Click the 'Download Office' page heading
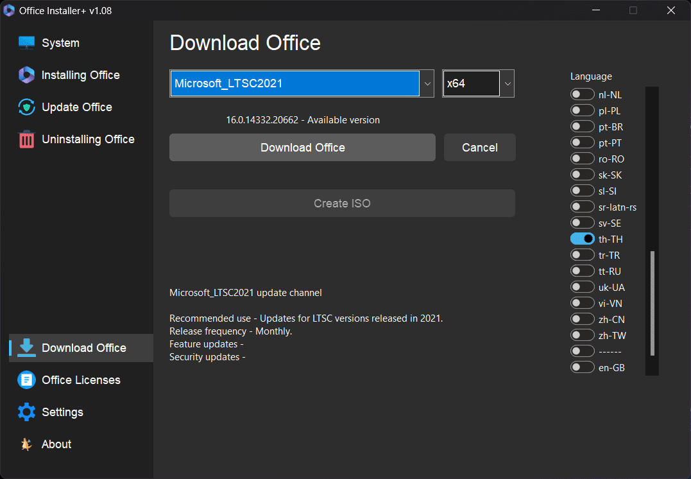Viewport: 691px width, 479px height. [x=245, y=43]
